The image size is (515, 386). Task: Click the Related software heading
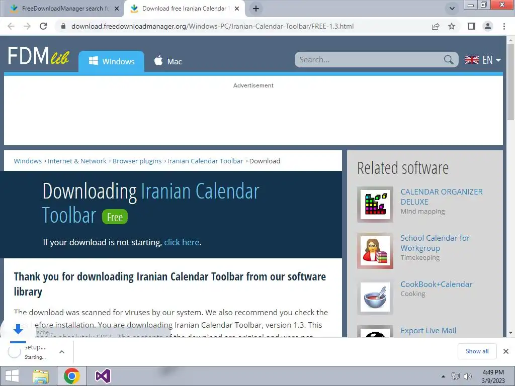403,168
